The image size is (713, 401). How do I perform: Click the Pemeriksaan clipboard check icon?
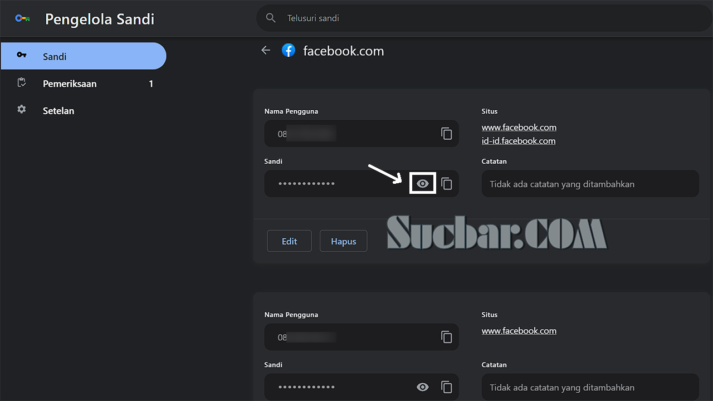[x=22, y=82]
